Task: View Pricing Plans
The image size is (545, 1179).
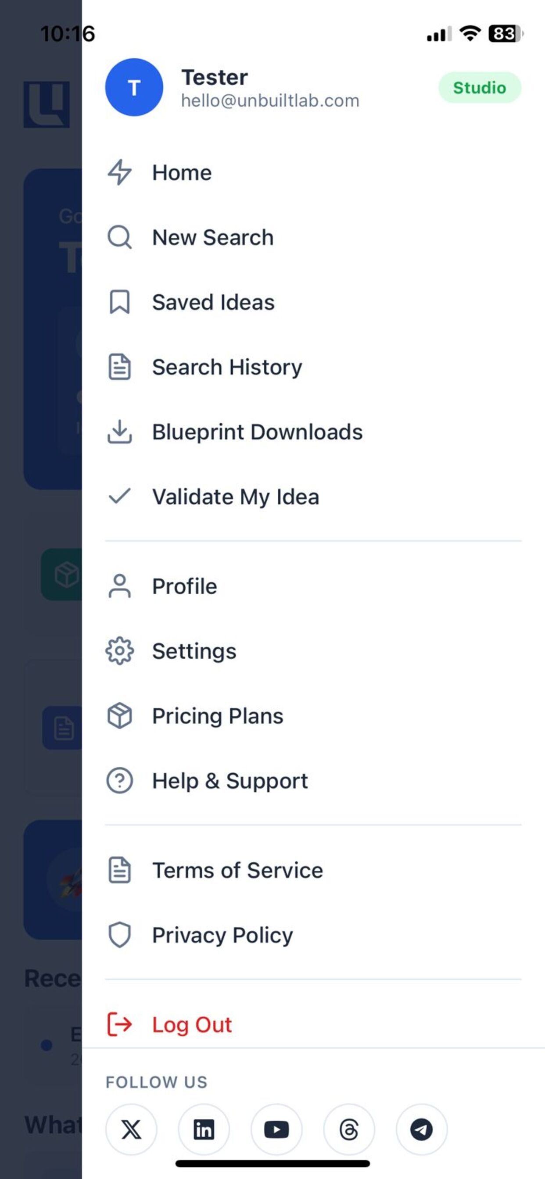Action: click(313, 716)
